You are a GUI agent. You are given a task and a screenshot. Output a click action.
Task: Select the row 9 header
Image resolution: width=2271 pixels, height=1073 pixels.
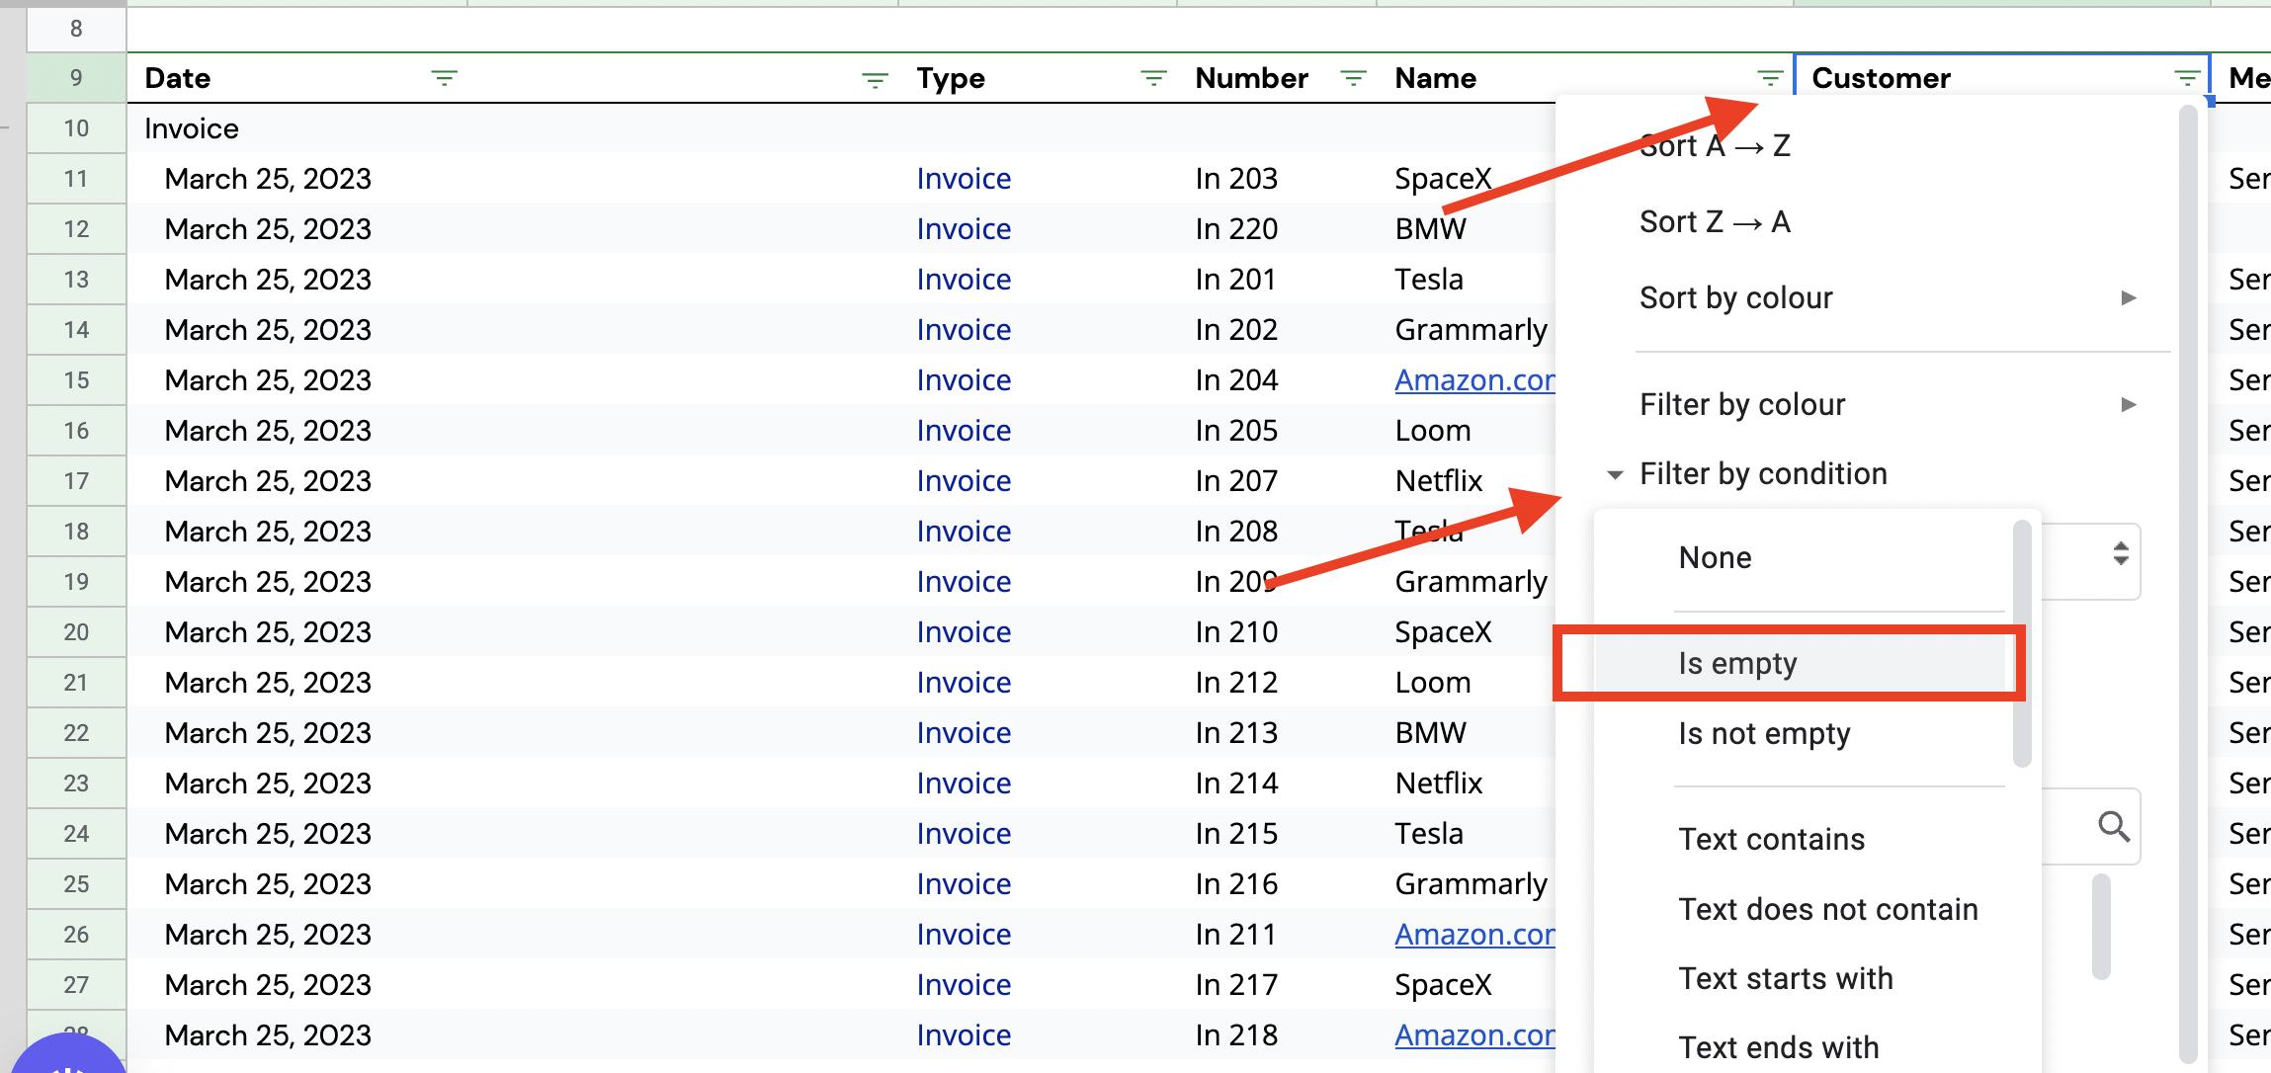click(76, 78)
